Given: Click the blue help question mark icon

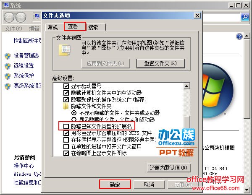Looking at the screenshot, I should 239,36.
